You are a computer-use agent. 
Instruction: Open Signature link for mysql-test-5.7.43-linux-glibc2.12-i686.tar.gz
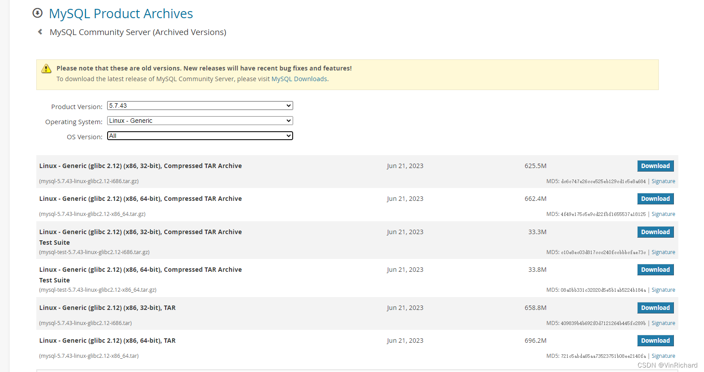tap(663, 252)
